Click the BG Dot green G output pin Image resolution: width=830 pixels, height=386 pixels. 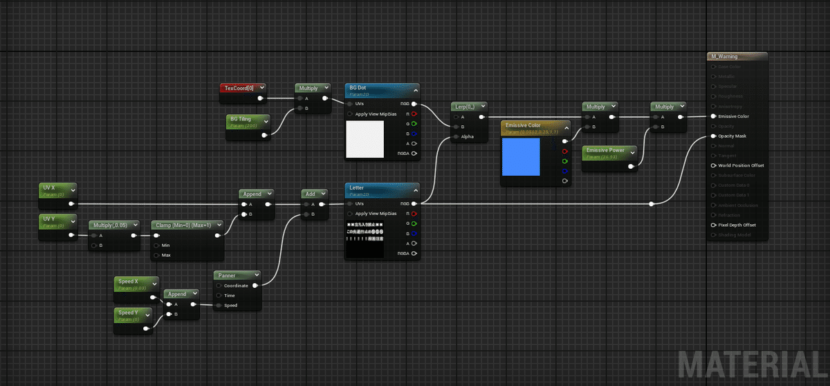pyautogui.click(x=414, y=124)
